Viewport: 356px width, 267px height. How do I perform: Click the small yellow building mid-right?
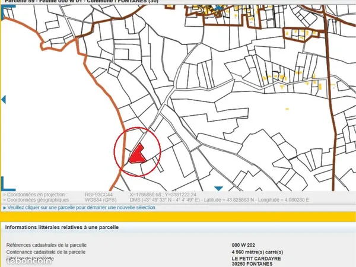(287, 109)
